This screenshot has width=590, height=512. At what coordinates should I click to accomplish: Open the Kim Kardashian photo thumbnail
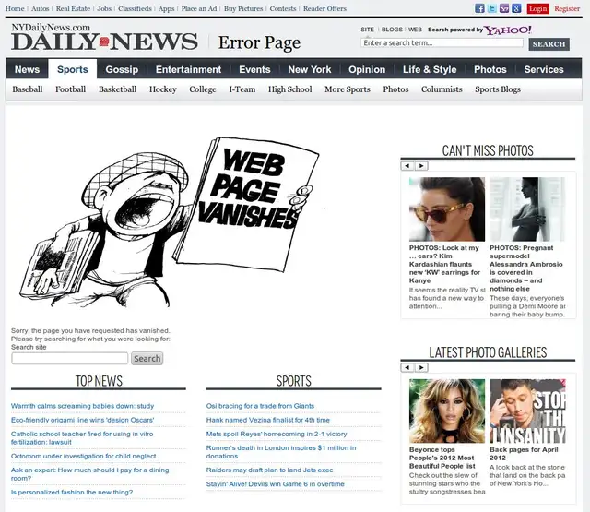tap(447, 209)
